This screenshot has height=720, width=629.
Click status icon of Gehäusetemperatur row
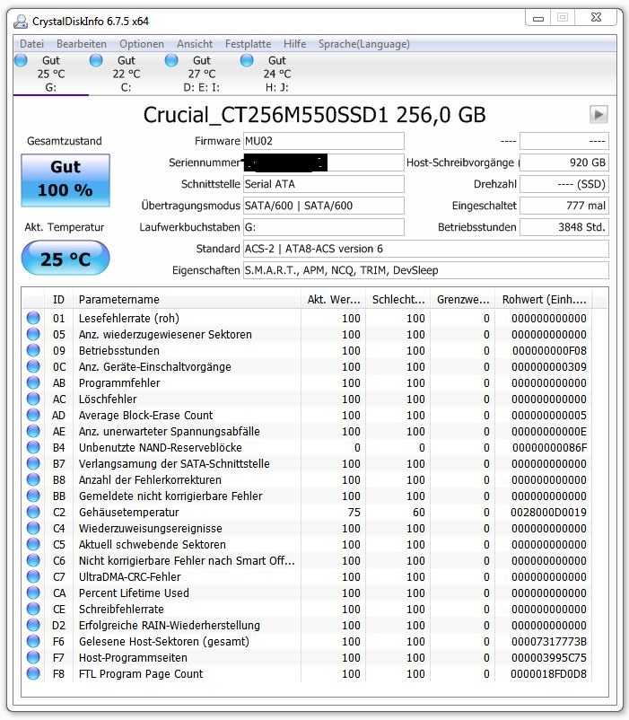click(x=33, y=512)
